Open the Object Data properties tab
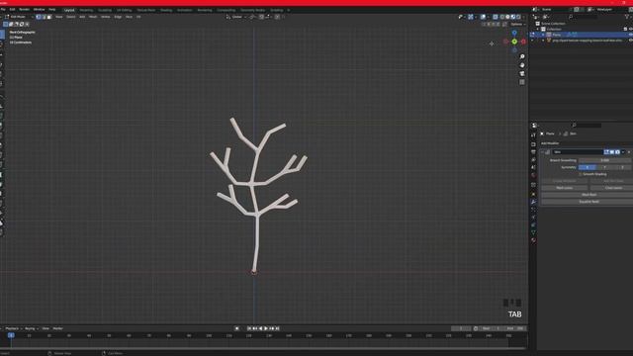Screen dimensions: 633x356 point(533,232)
